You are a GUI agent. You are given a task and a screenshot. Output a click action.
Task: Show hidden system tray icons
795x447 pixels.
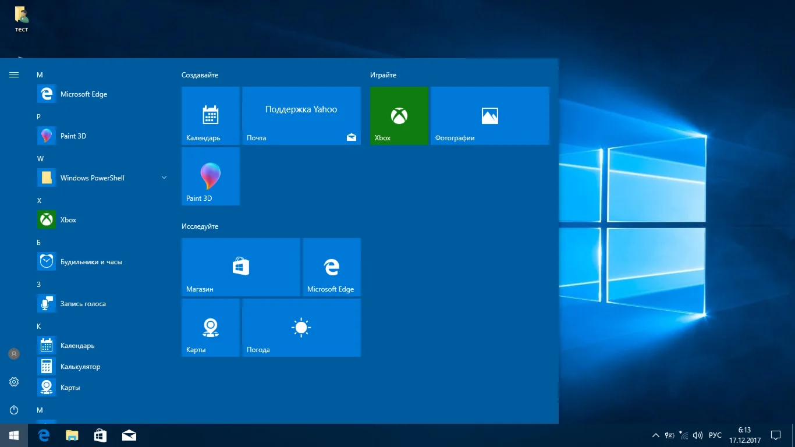click(x=655, y=435)
